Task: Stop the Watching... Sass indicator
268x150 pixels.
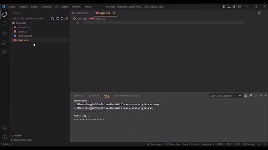Action: click(x=155, y=145)
